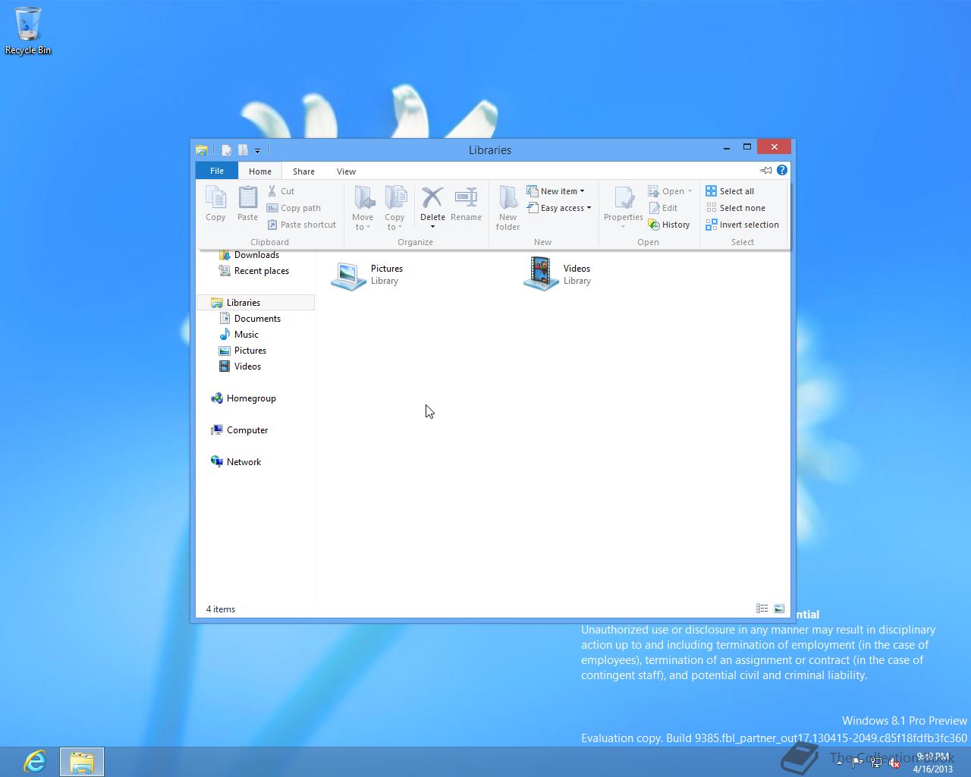The width and height of the screenshot is (971, 777).
Task: Switch to large icons view in the status bar
Action: [x=779, y=609]
